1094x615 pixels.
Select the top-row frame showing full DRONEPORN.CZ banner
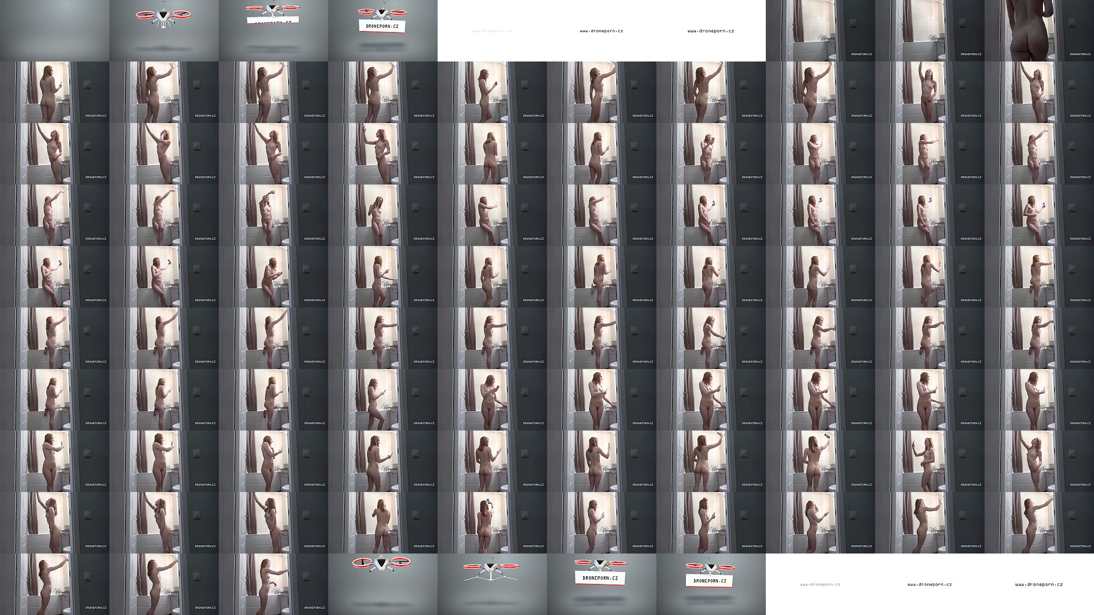(383, 30)
